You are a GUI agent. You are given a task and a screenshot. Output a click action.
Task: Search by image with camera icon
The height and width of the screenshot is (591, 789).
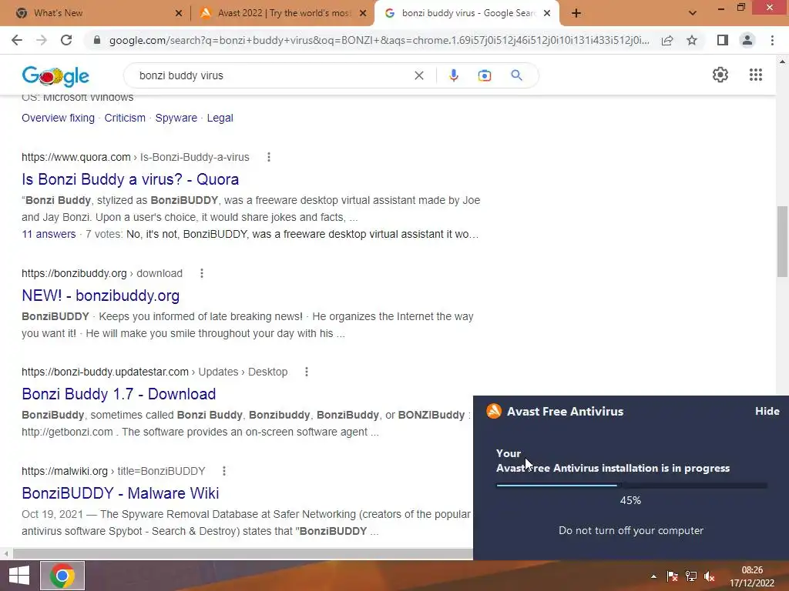pos(485,75)
